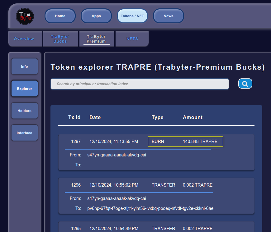
Task: Click the magnifier search button
Action: tap(245, 84)
